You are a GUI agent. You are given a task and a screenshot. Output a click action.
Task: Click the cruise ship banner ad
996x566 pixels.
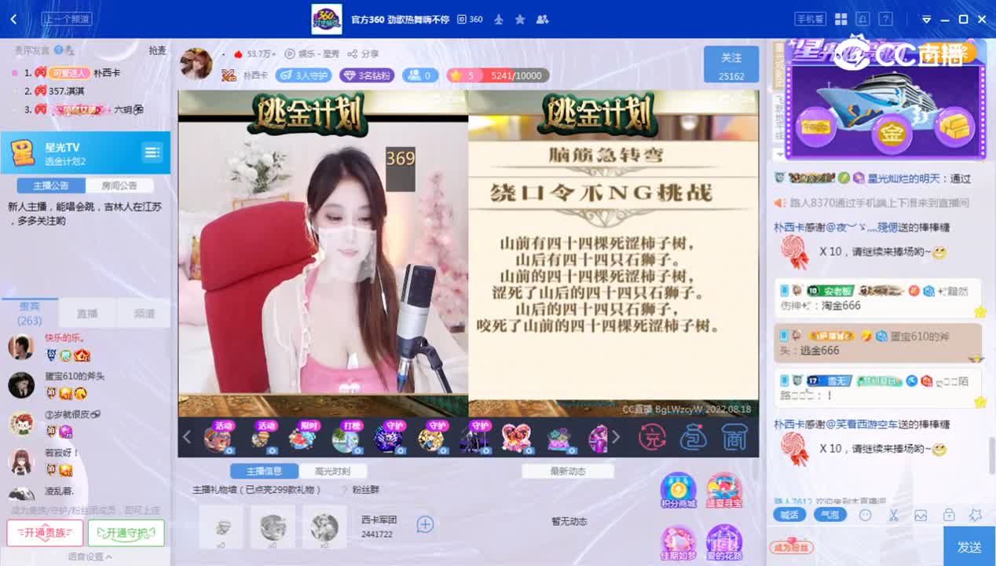(886, 100)
